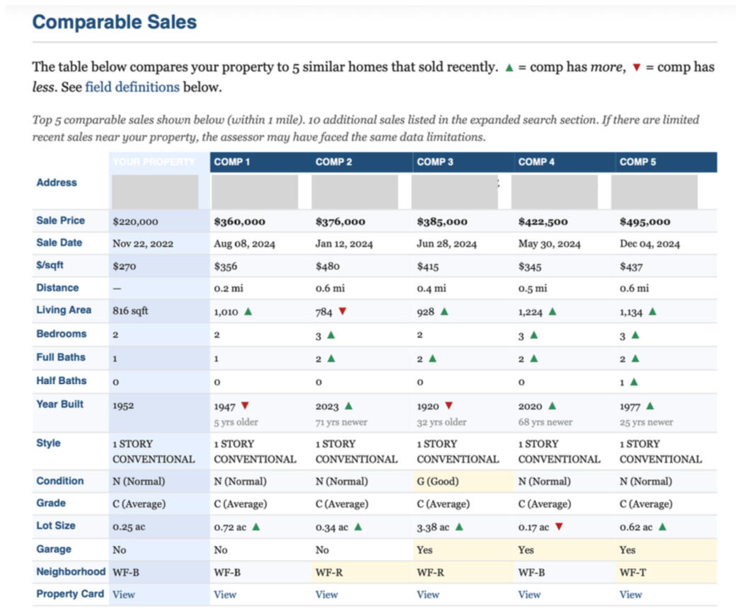
Task: Open Comp 3 property card View link
Action: tap(428, 595)
